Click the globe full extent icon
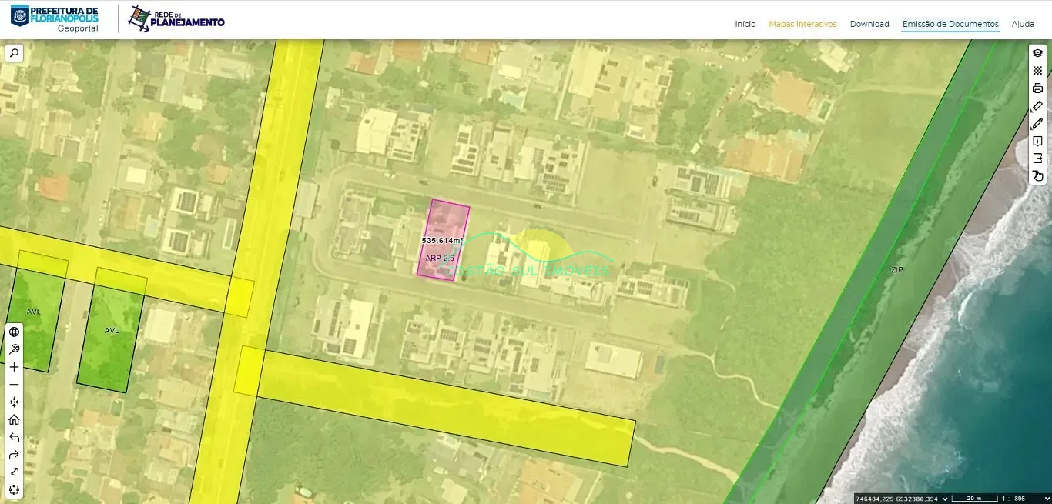The image size is (1052, 504). (14, 332)
